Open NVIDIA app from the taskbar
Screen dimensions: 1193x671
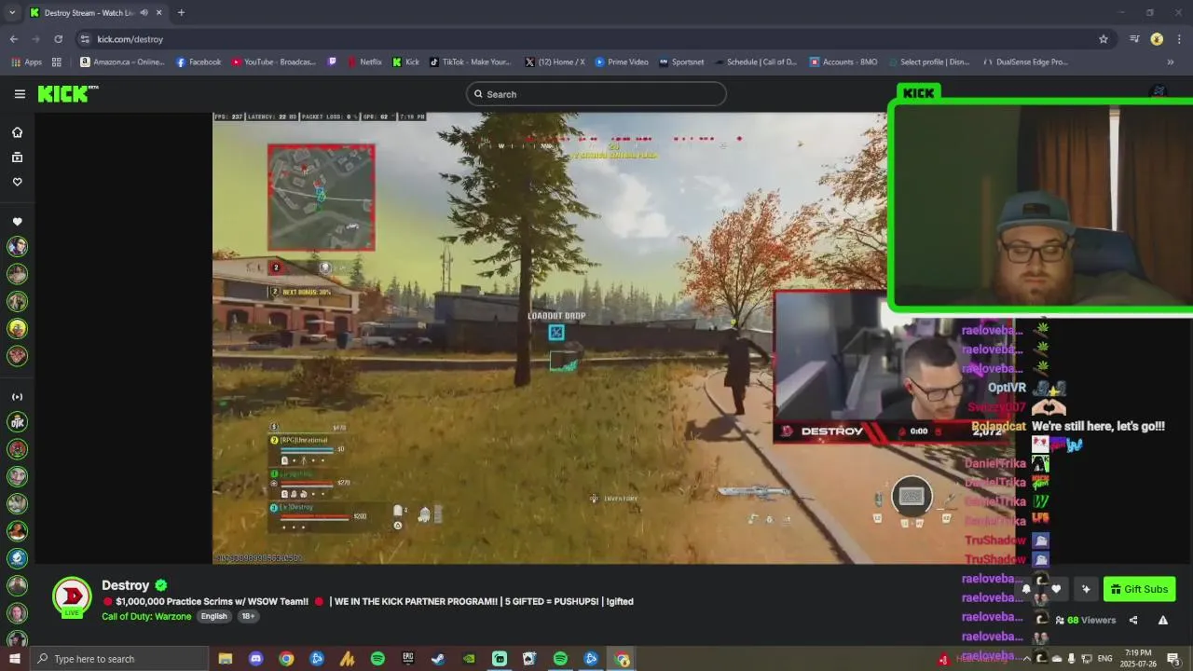[x=469, y=659]
